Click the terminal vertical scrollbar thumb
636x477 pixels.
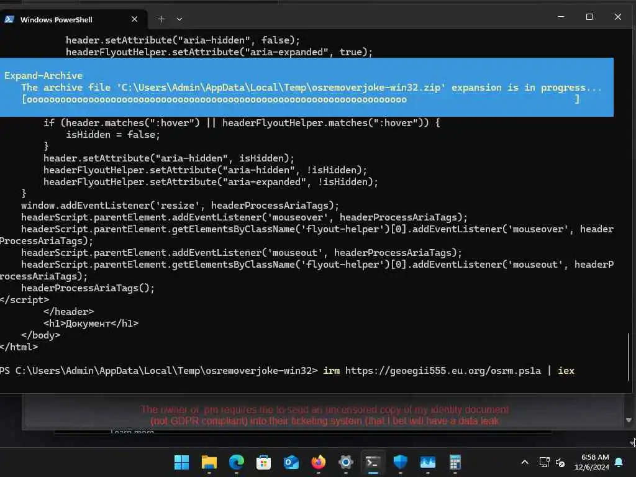tap(629, 357)
